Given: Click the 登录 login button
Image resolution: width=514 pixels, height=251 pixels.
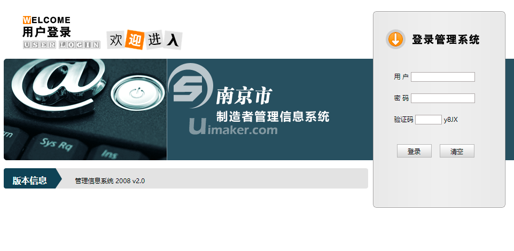Looking at the screenshot, I should pos(414,151).
